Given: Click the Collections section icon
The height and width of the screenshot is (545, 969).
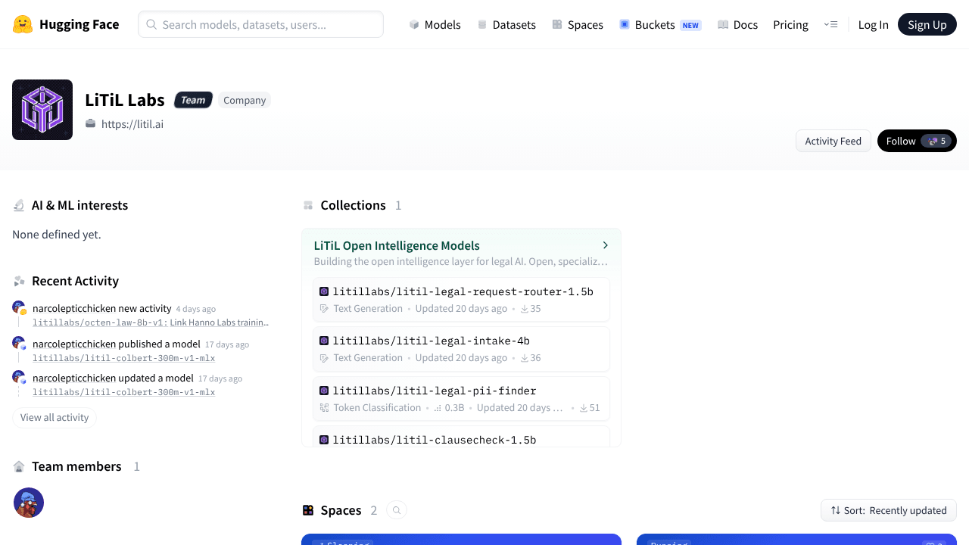Looking at the screenshot, I should tap(308, 205).
